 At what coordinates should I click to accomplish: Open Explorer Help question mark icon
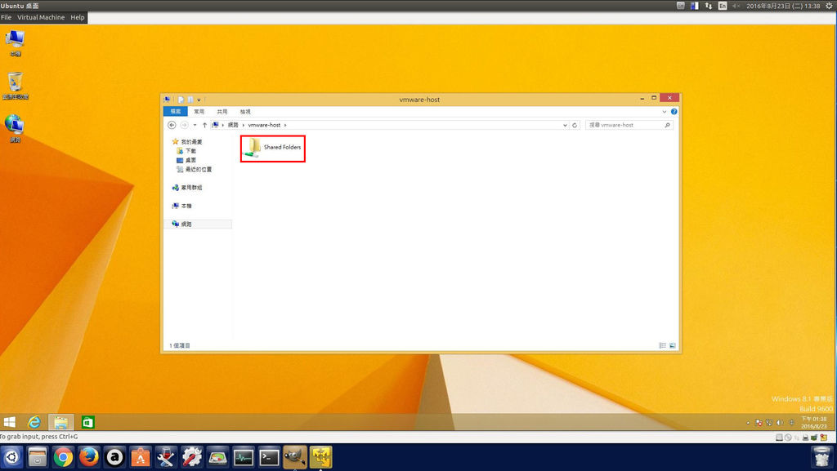(x=674, y=112)
